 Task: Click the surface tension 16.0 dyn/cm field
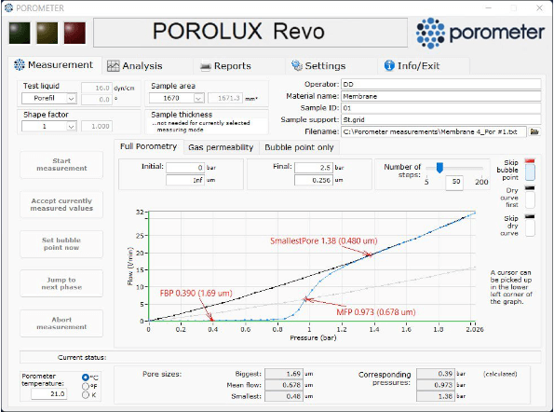coord(97,88)
